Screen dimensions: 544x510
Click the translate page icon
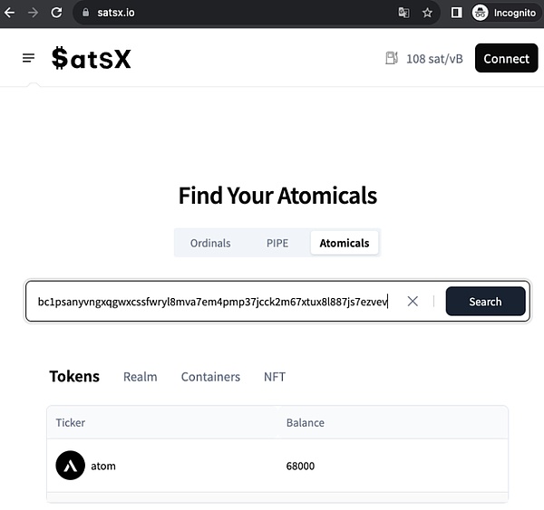[x=403, y=13]
